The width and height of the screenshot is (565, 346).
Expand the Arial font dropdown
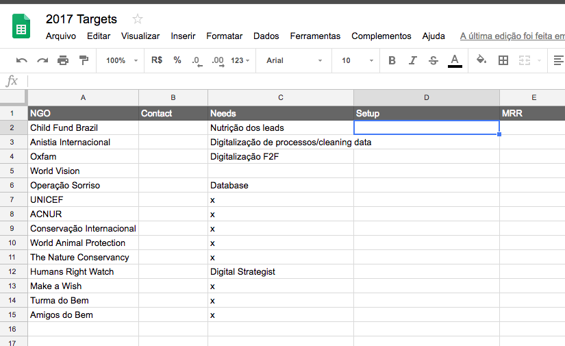294,60
